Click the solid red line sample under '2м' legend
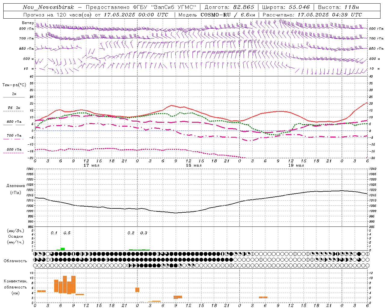385x308 pixels. pos(14,97)
